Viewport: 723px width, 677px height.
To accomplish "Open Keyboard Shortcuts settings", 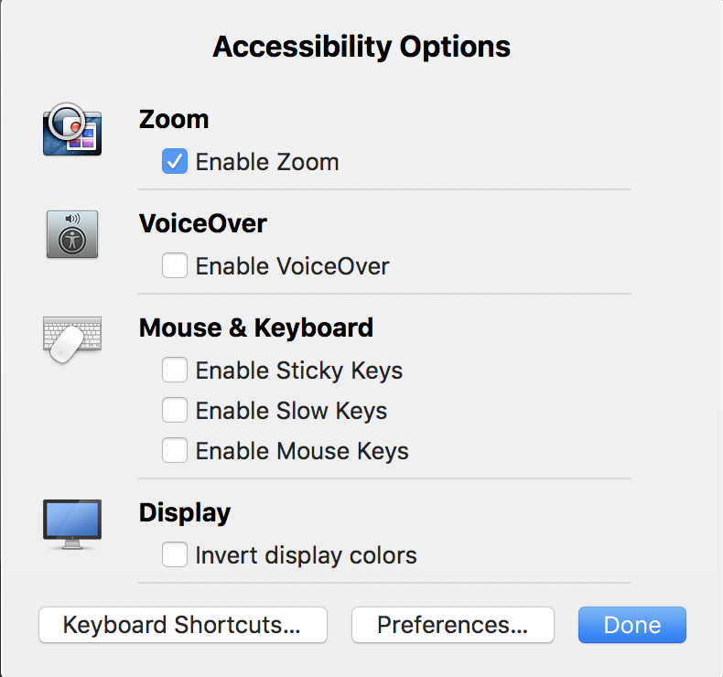I will [182, 625].
